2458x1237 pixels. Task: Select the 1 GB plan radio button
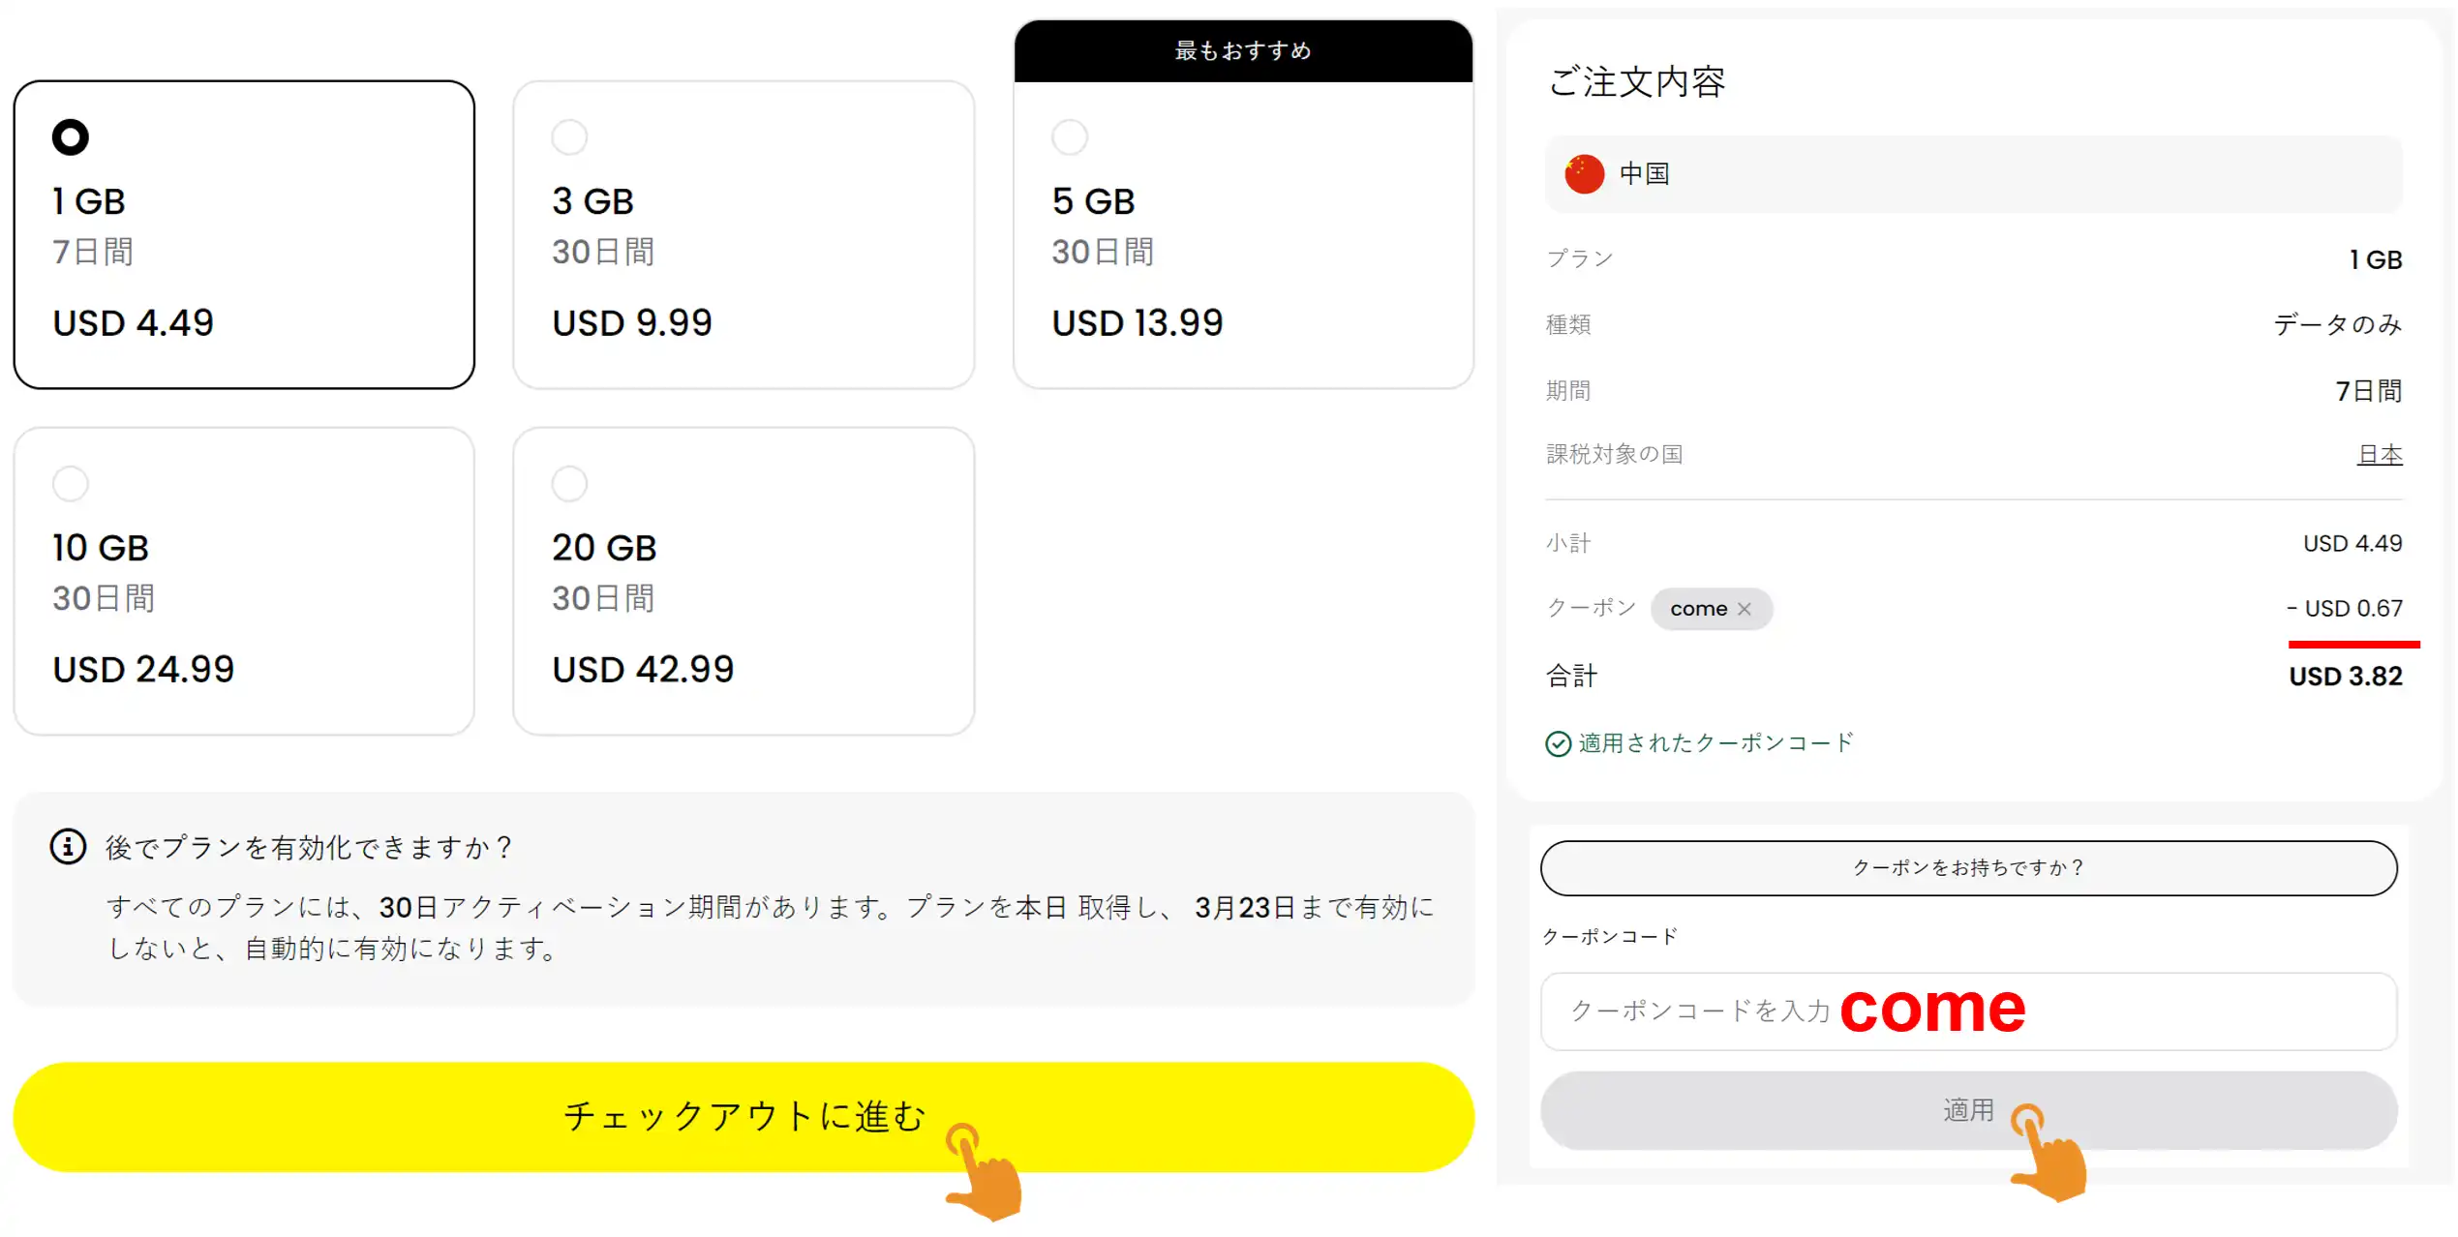[x=70, y=136]
